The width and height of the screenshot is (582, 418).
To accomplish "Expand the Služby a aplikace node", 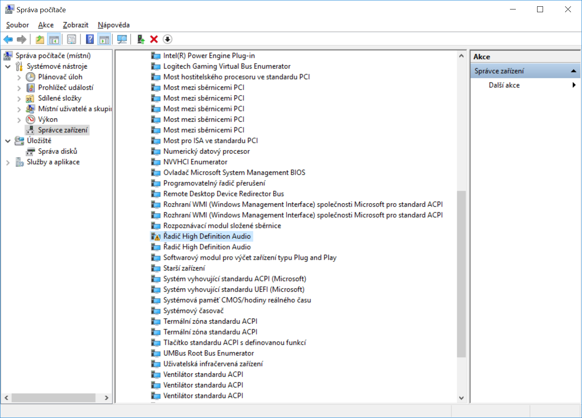I will [x=8, y=162].
